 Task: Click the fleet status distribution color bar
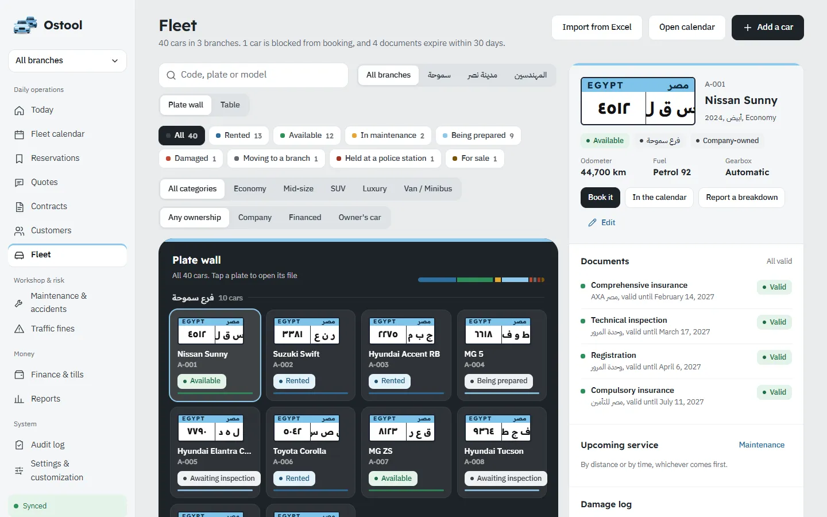[481, 280]
